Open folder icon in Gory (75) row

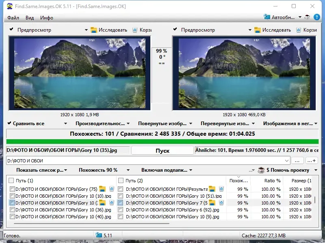[x=102, y=189]
